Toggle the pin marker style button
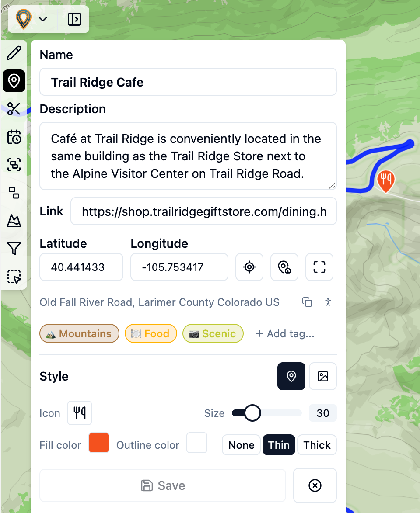Screen dimensions: 420x513 tap(291, 376)
